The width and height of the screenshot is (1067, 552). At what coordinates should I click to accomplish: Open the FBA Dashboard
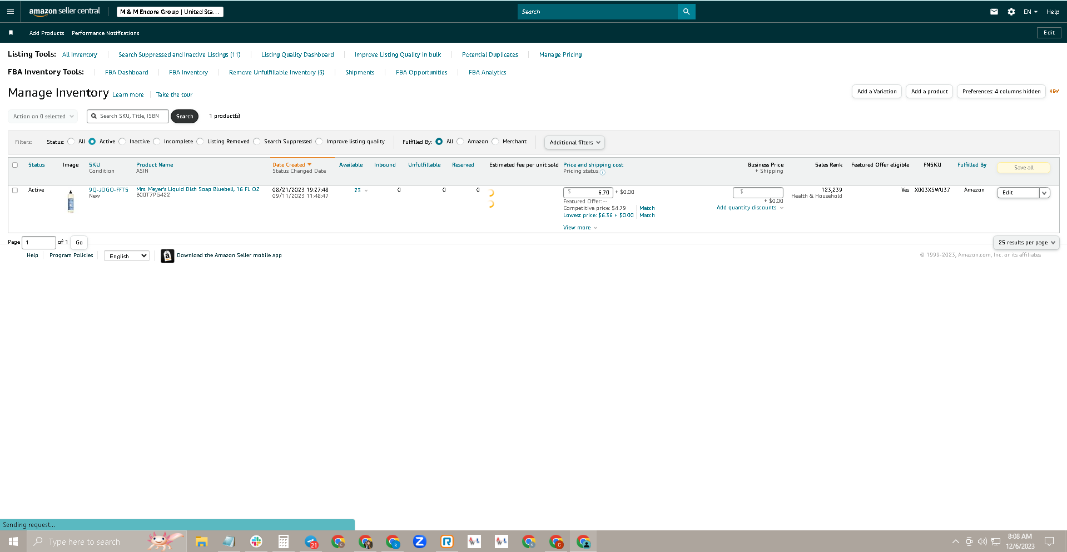pos(127,72)
